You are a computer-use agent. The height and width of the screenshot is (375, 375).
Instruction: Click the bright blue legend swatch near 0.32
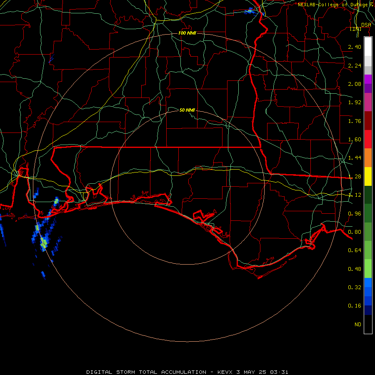click(368, 282)
